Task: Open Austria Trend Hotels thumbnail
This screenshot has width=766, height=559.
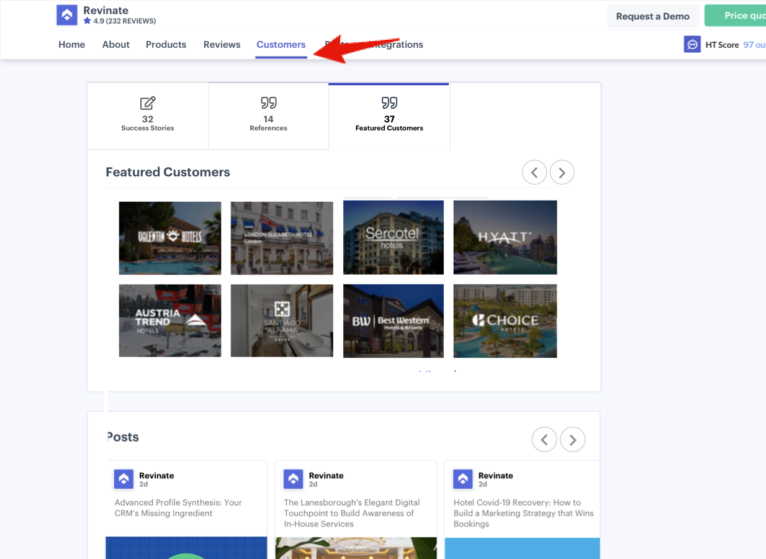Action: click(170, 320)
